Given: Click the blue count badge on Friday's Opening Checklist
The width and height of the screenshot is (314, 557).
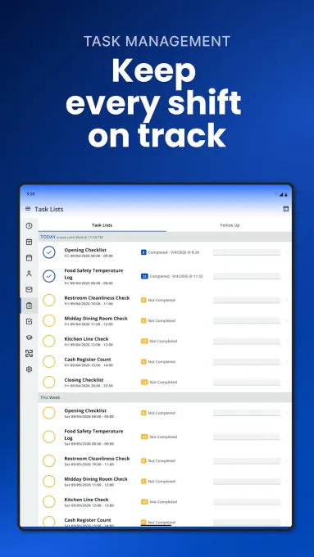Looking at the screenshot, I should pos(143,252).
